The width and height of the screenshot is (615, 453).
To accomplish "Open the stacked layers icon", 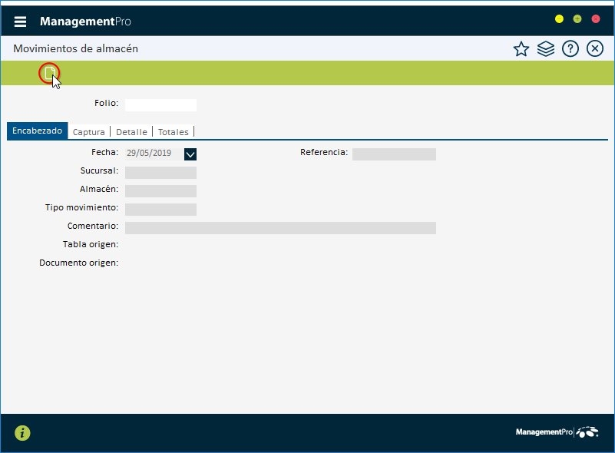I will tap(546, 49).
